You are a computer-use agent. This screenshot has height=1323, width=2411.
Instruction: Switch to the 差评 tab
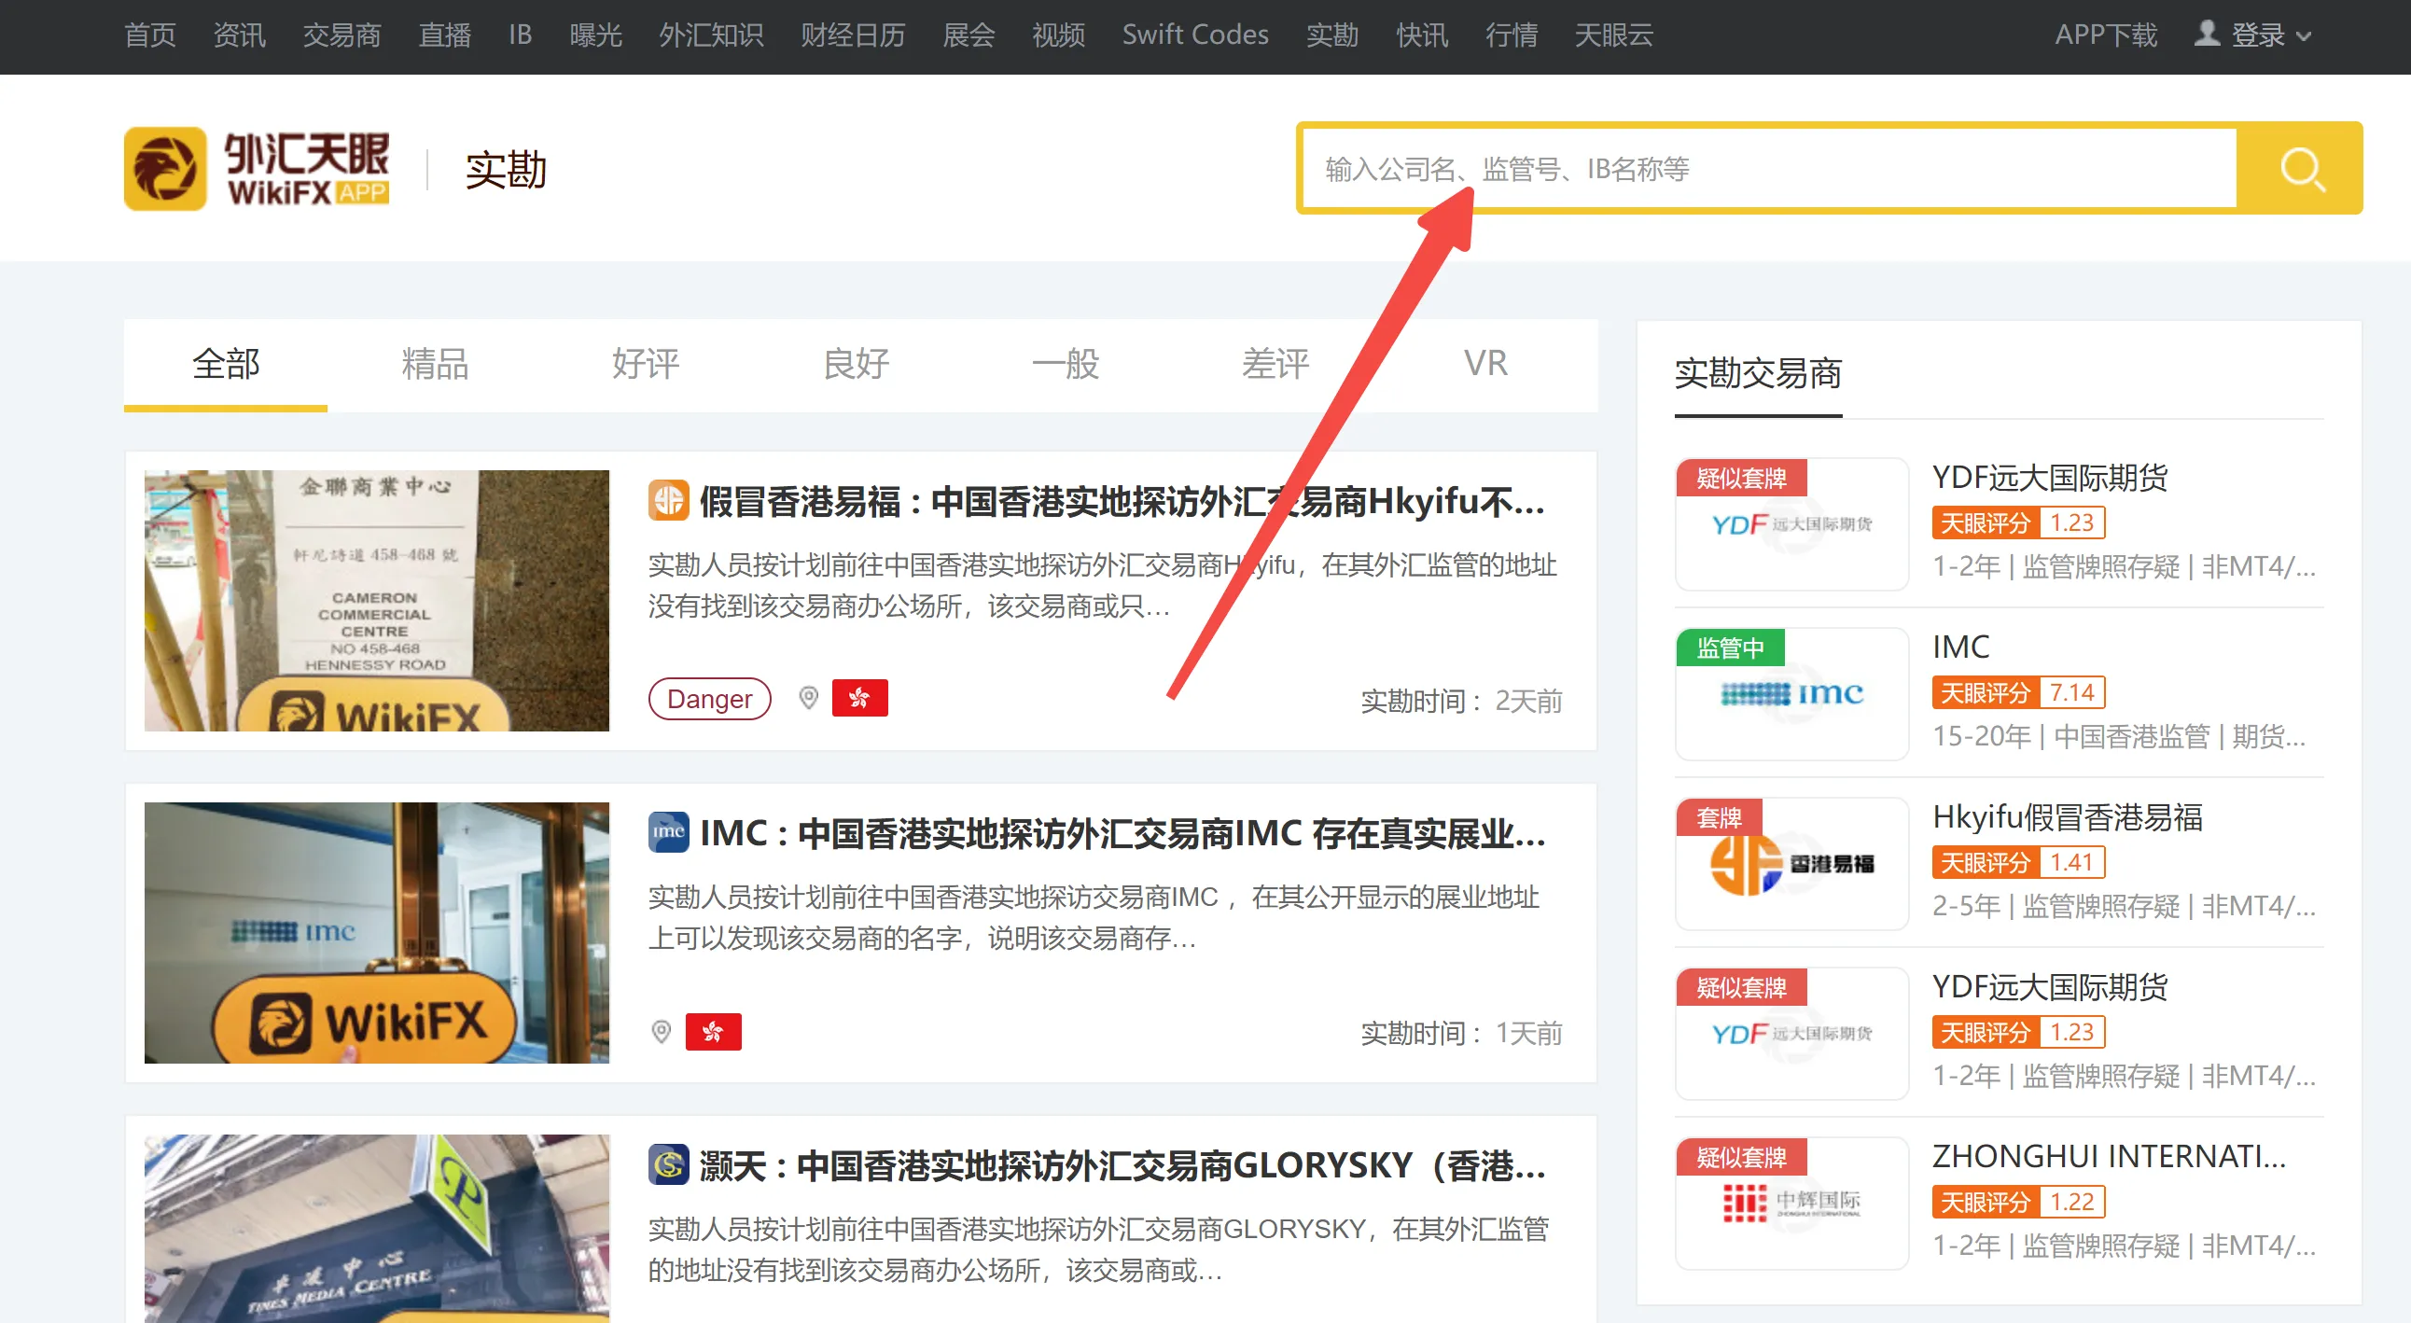point(1275,364)
